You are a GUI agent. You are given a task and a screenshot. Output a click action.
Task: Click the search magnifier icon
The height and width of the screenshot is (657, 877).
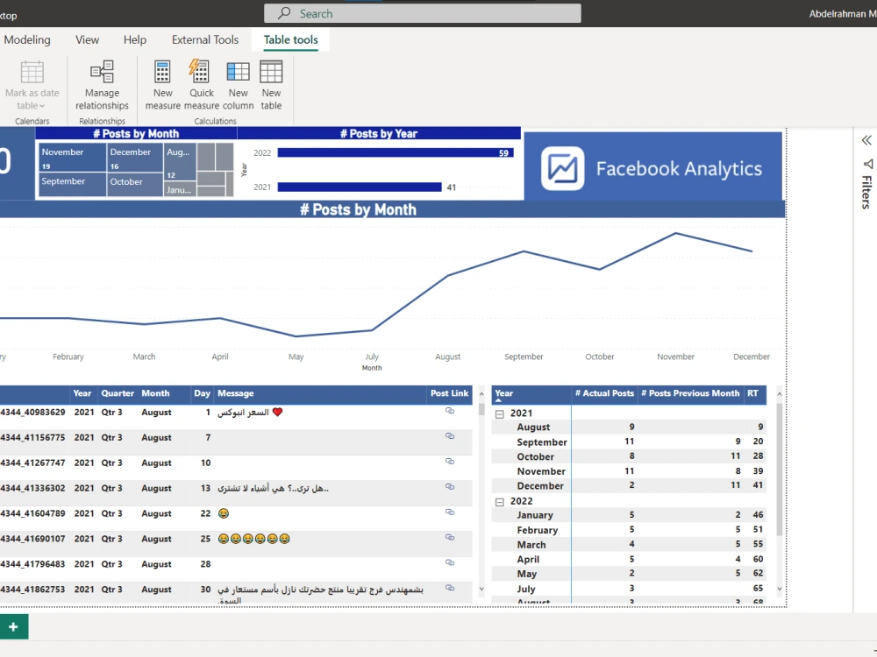(281, 12)
